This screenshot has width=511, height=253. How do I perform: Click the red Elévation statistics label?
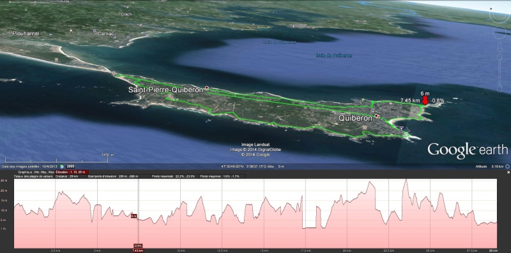tap(72, 171)
